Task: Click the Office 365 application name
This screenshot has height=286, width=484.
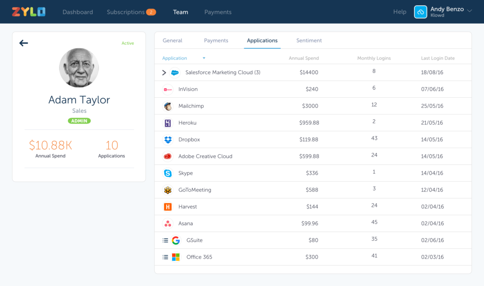Action: click(x=199, y=257)
